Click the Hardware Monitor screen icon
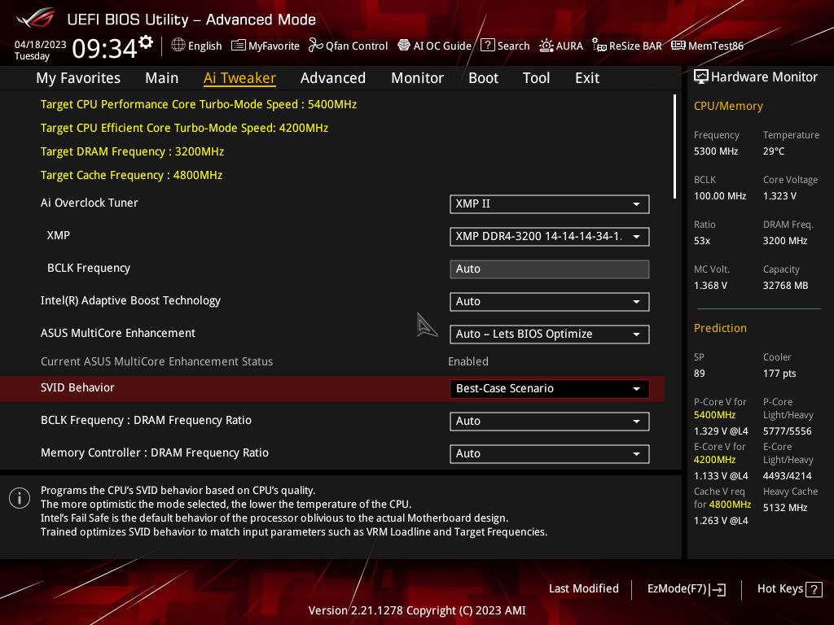The image size is (834, 625). (701, 77)
